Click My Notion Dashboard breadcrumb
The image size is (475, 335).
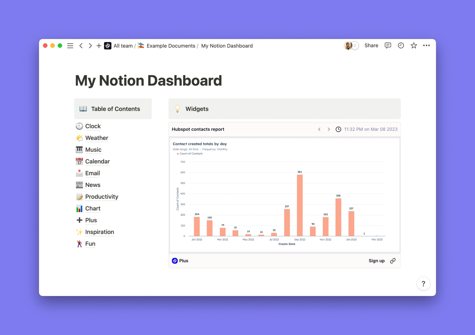click(227, 46)
